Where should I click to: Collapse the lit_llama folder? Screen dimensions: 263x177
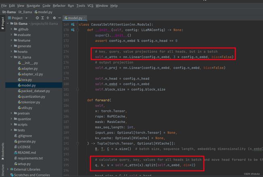pyautogui.click(x=11, y=57)
